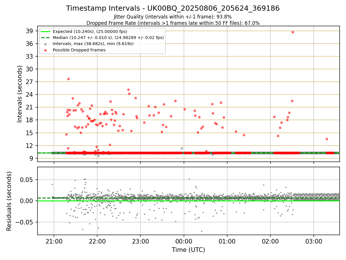
Task: Click the plot title 'Timestamp Intervals - UK00BQ_20250806_205624_369186'
Action: (173, 8)
